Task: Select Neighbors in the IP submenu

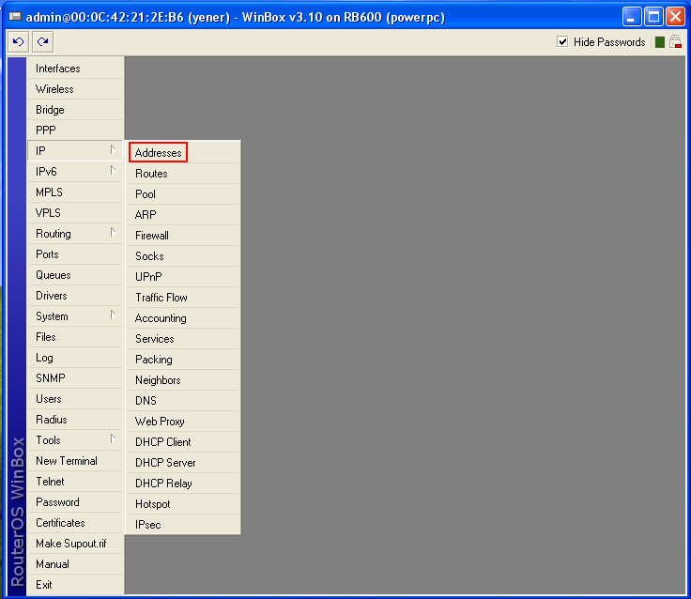Action: click(x=183, y=380)
